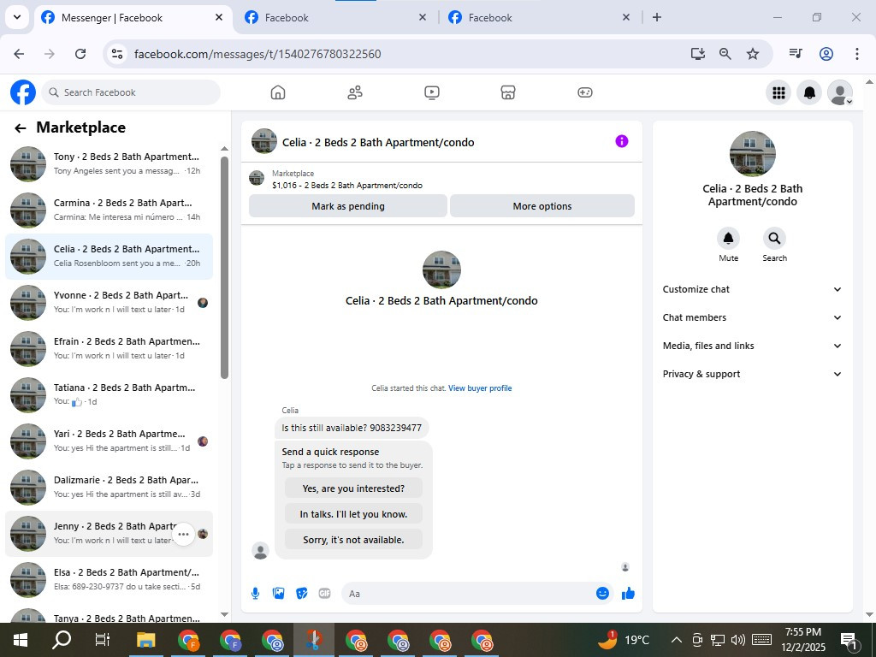Go back using the Marketplace arrow
The width and height of the screenshot is (876, 657).
[21, 128]
